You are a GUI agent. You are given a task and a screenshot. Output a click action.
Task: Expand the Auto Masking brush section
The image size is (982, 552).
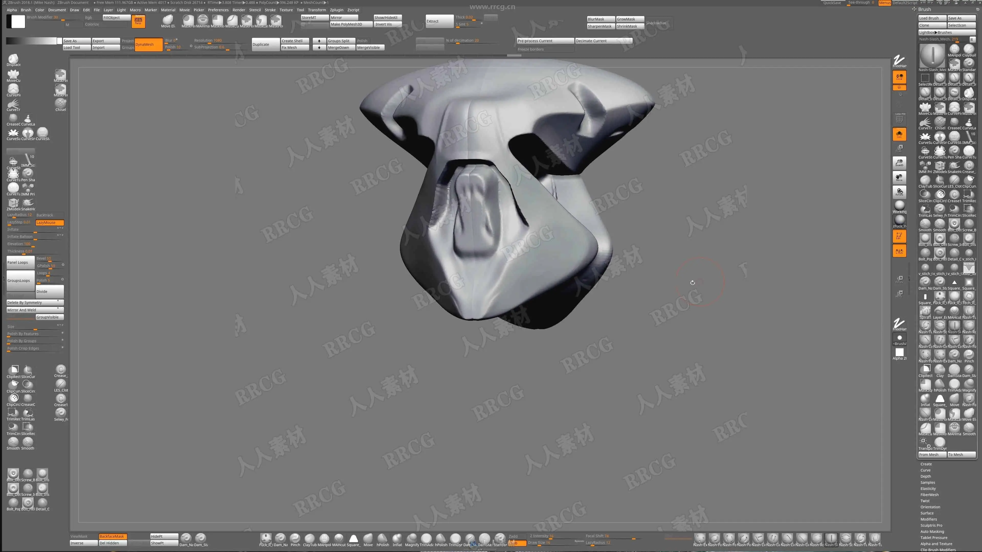[932, 532]
